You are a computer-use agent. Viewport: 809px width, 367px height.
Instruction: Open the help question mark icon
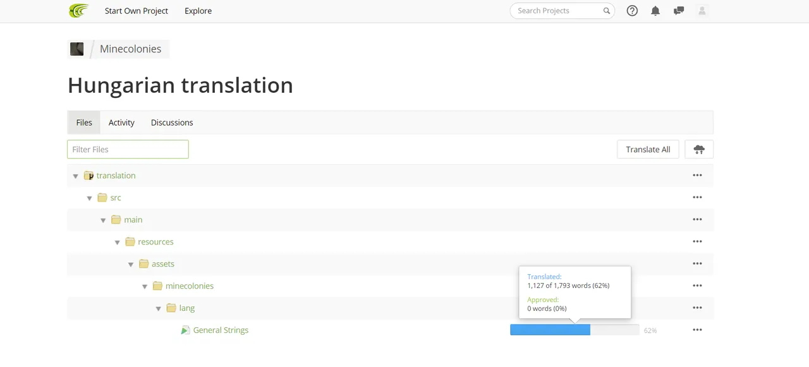point(632,11)
